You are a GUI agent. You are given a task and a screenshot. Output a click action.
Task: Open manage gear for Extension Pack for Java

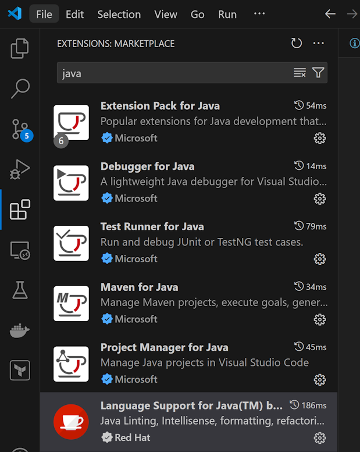tap(320, 138)
